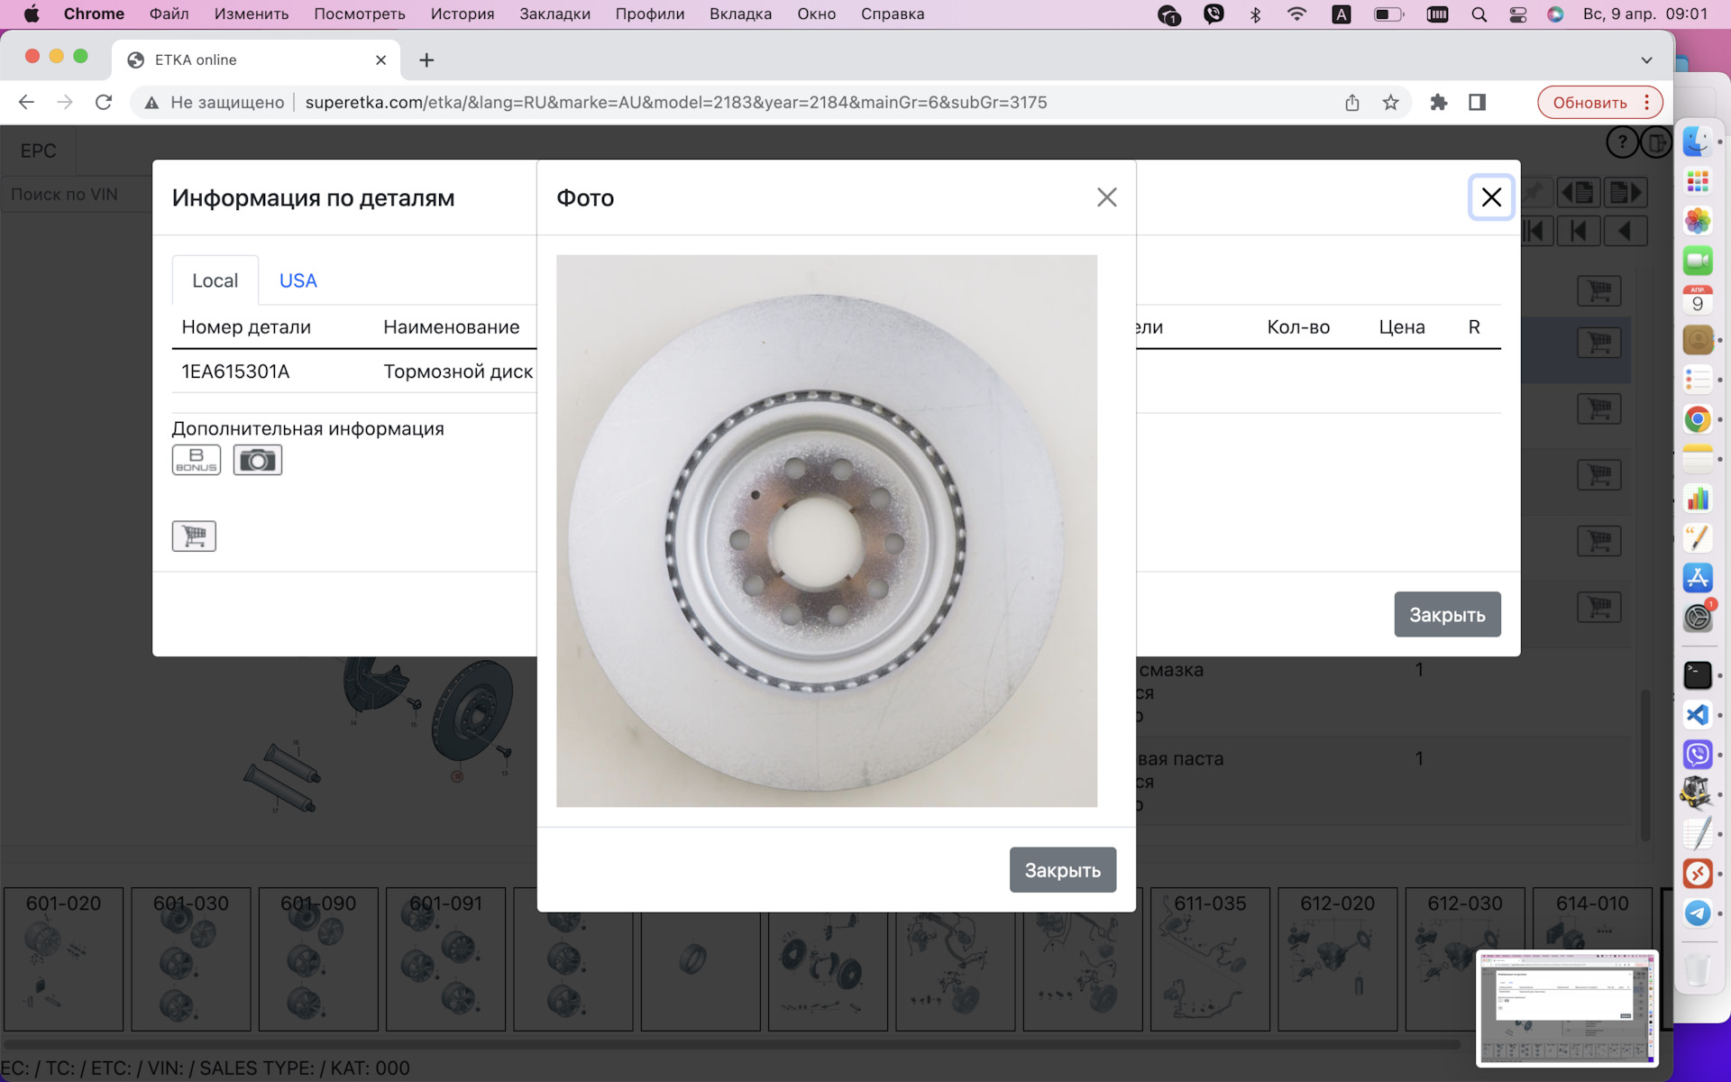Click the camera photo icon

[257, 460]
